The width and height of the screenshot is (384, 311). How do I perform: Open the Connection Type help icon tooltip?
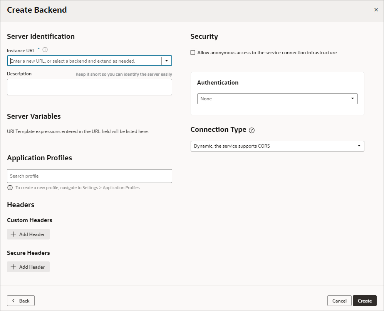252,130
